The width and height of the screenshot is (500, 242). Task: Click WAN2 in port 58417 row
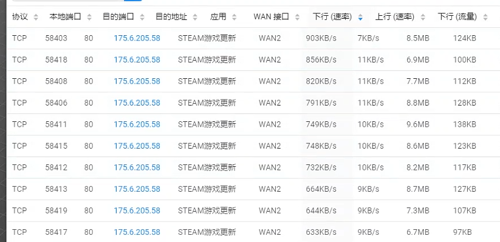click(x=270, y=232)
